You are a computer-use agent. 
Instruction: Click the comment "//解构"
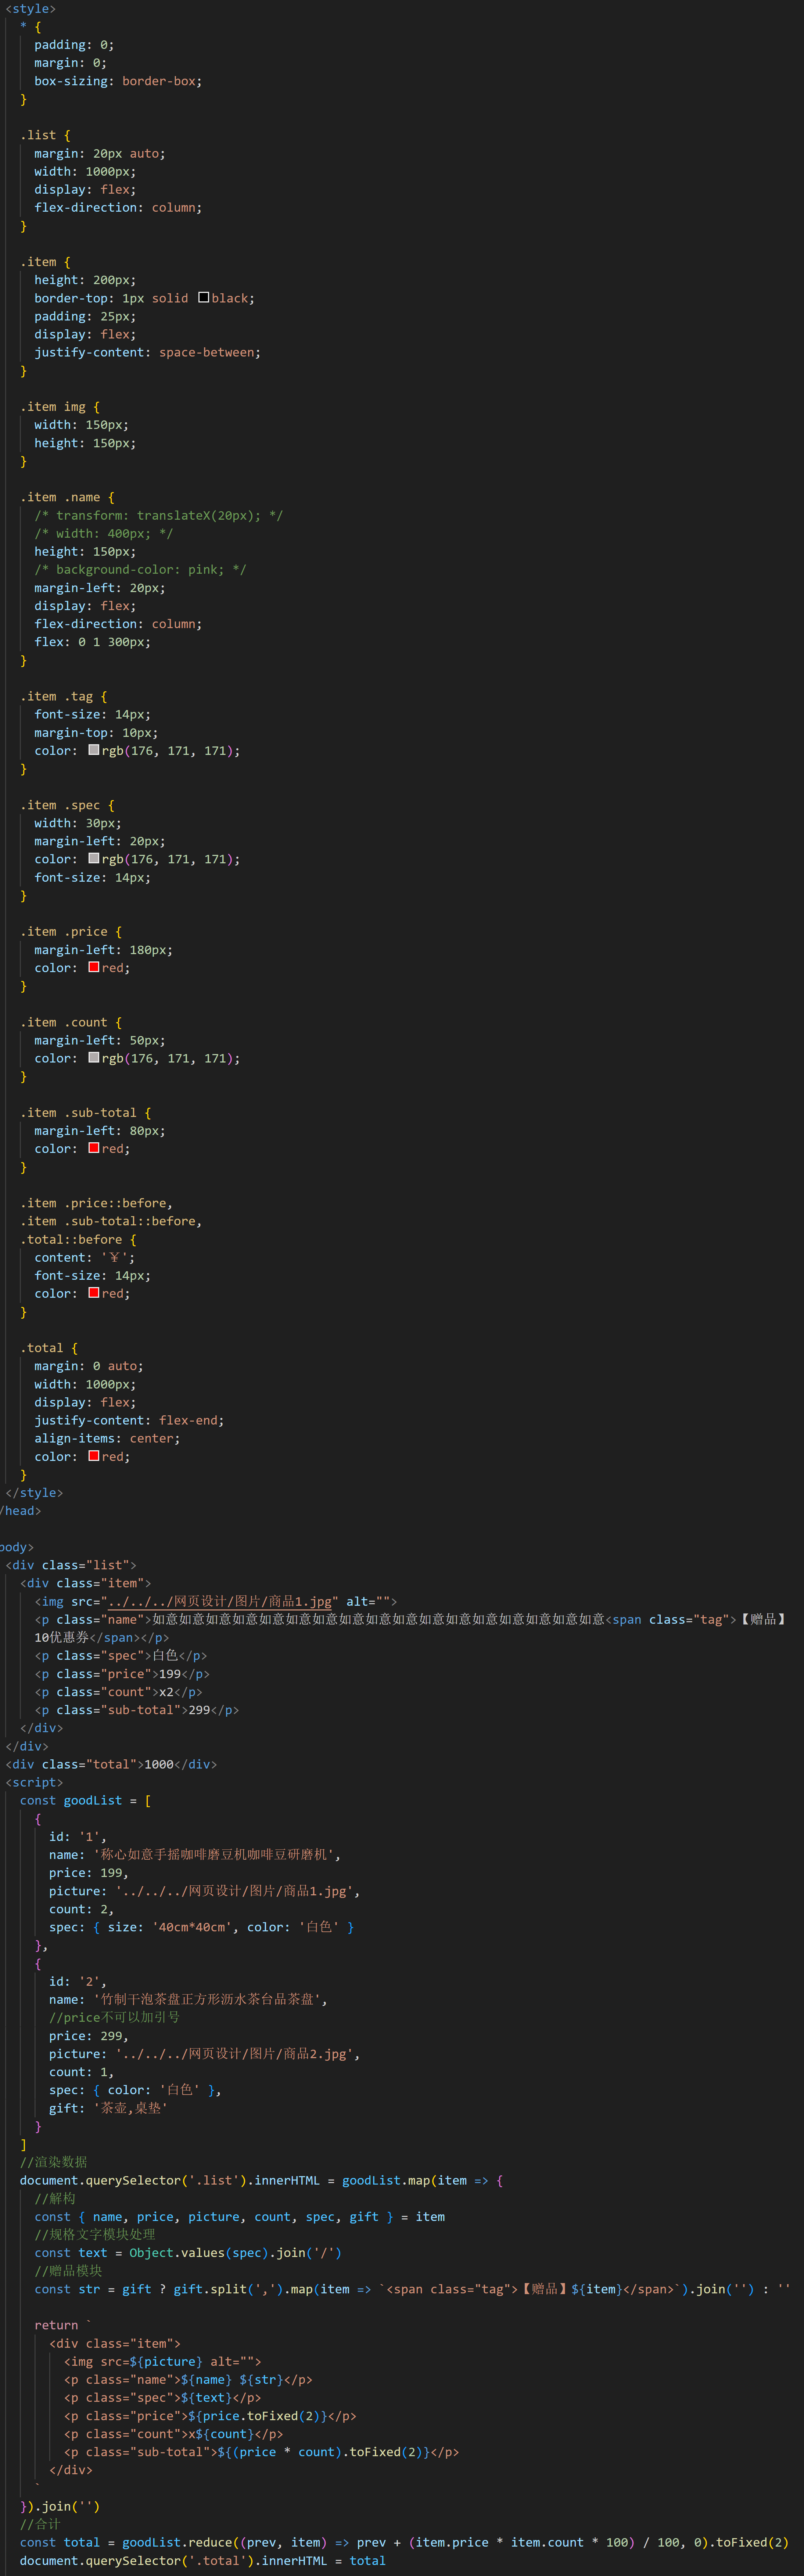click(x=55, y=2199)
